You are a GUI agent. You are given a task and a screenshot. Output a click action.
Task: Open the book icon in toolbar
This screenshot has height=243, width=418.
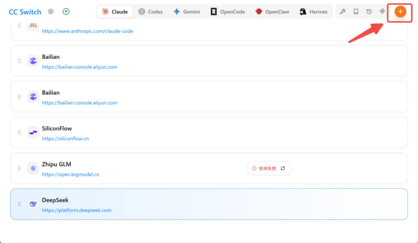356,12
